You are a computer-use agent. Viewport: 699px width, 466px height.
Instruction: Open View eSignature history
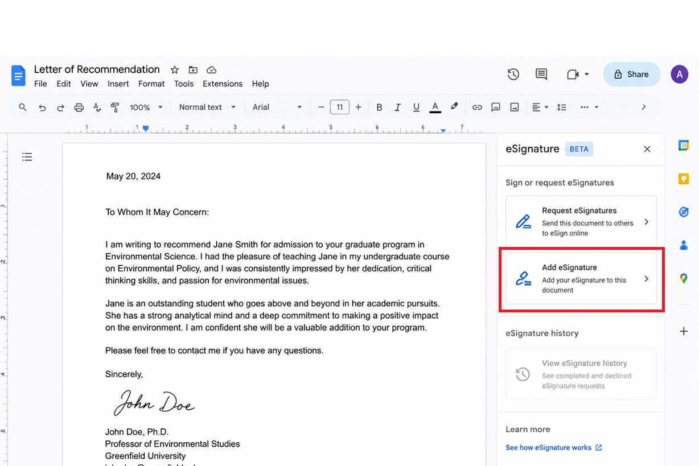tap(581, 374)
